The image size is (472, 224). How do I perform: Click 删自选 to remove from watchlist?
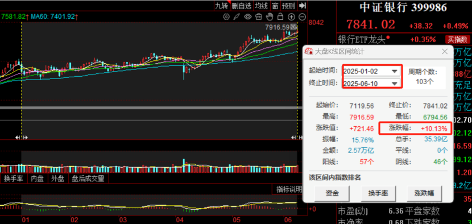pyautogui.click(x=242, y=6)
